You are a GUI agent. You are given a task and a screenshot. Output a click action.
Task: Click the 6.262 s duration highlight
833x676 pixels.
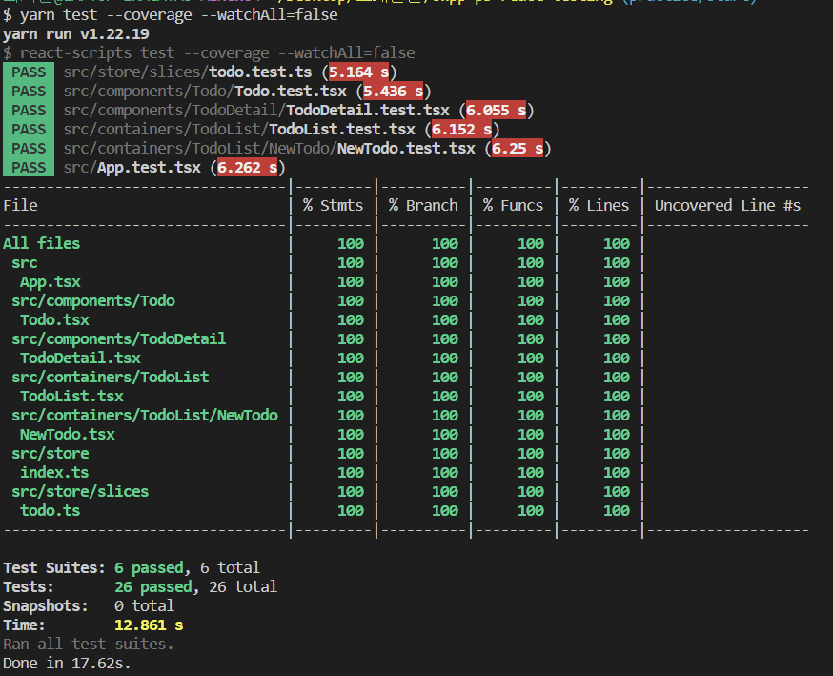coord(247,168)
